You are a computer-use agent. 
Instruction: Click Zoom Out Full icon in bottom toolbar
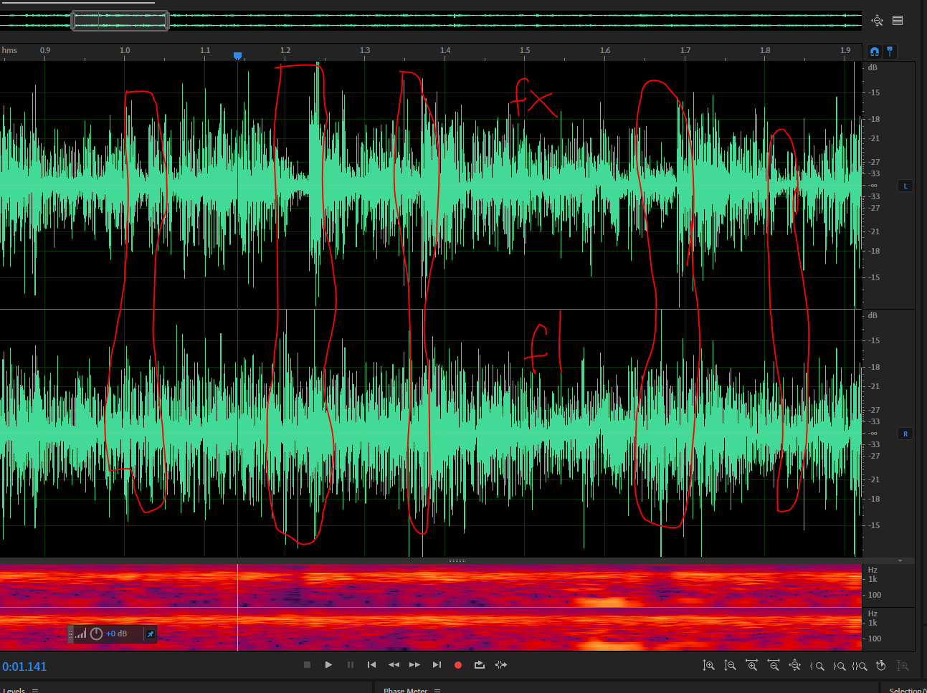coord(794,666)
